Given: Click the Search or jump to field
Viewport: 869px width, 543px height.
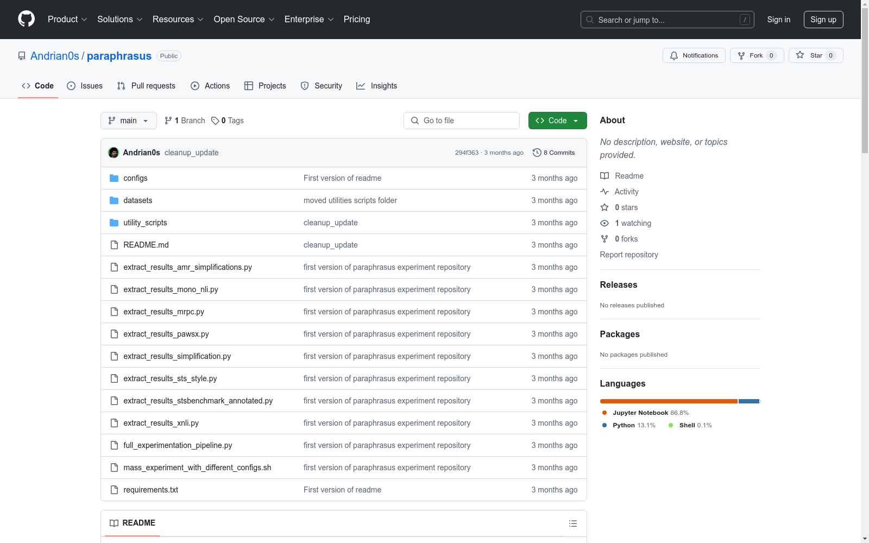Looking at the screenshot, I should click(668, 20).
